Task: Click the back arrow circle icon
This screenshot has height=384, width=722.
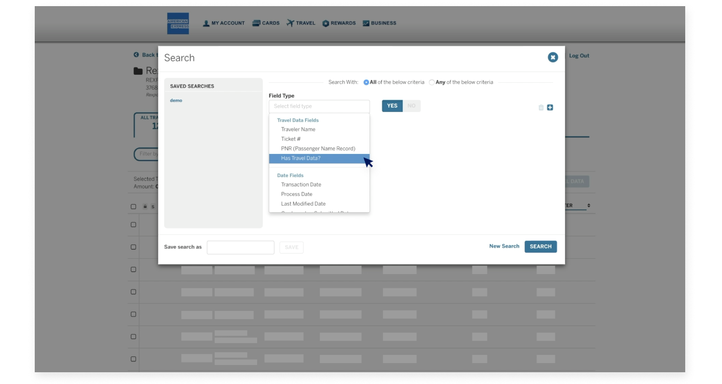Action: [x=135, y=55]
